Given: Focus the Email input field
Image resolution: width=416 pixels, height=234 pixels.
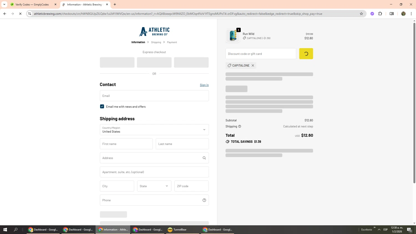Looking at the screenshot, I should 154,96.
